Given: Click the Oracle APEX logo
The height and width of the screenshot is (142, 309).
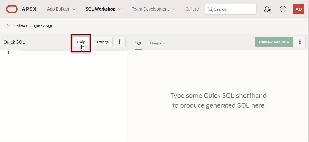Looking at the screenshot, I should pyautogui.click(x=21, y=9).
